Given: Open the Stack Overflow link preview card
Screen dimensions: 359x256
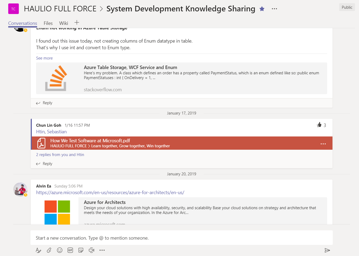Looking at the screenshot, I should [x=181, y=78].
